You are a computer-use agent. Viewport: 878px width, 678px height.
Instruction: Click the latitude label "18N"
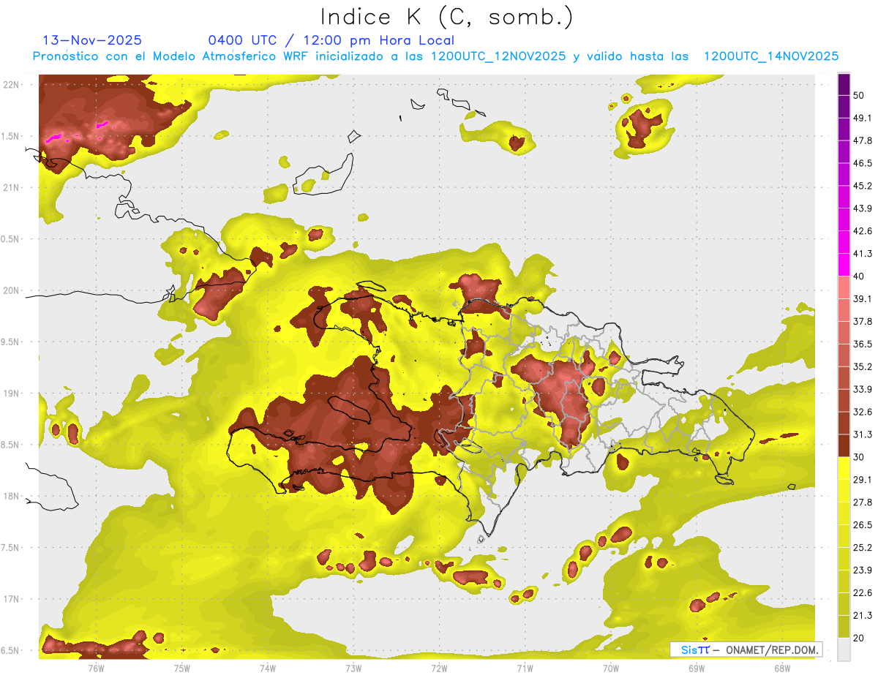(11, 496)
